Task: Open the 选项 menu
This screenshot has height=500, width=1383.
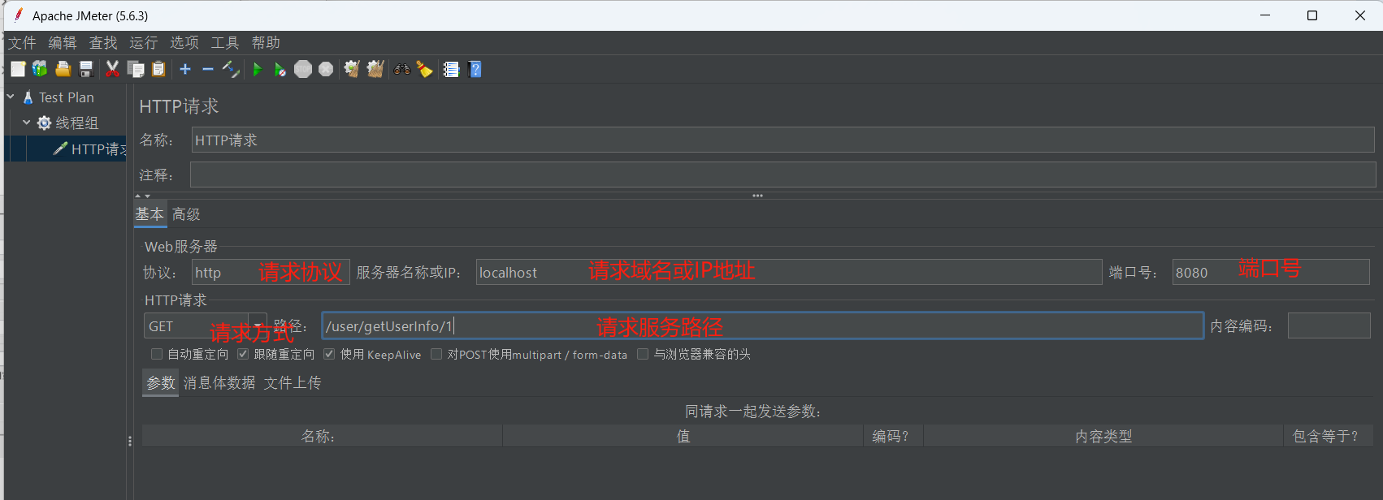Action: pyautogui.click(x=184, y=42)
